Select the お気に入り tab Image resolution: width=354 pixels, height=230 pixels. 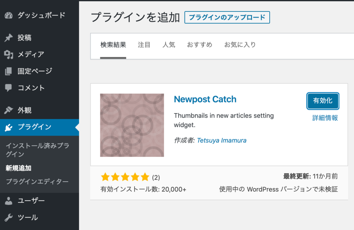coord(240,45)
